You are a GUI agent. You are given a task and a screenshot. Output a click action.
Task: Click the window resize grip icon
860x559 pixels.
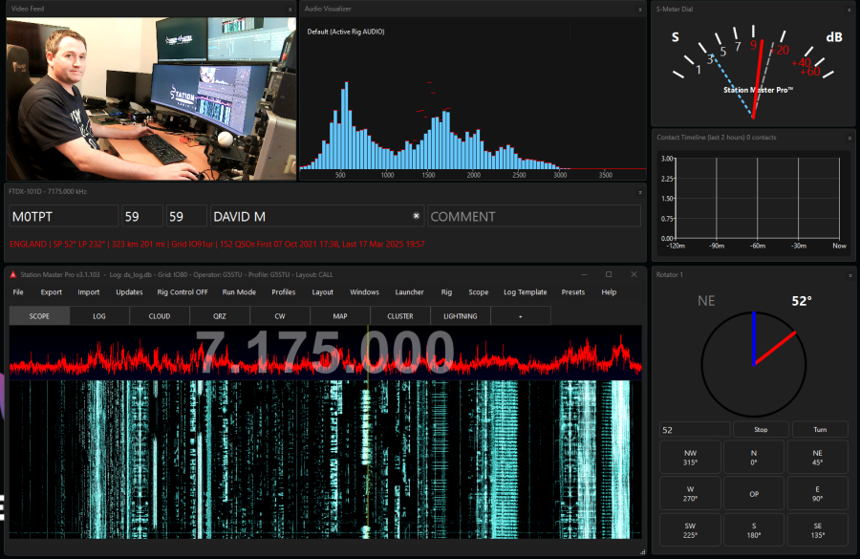642,552
